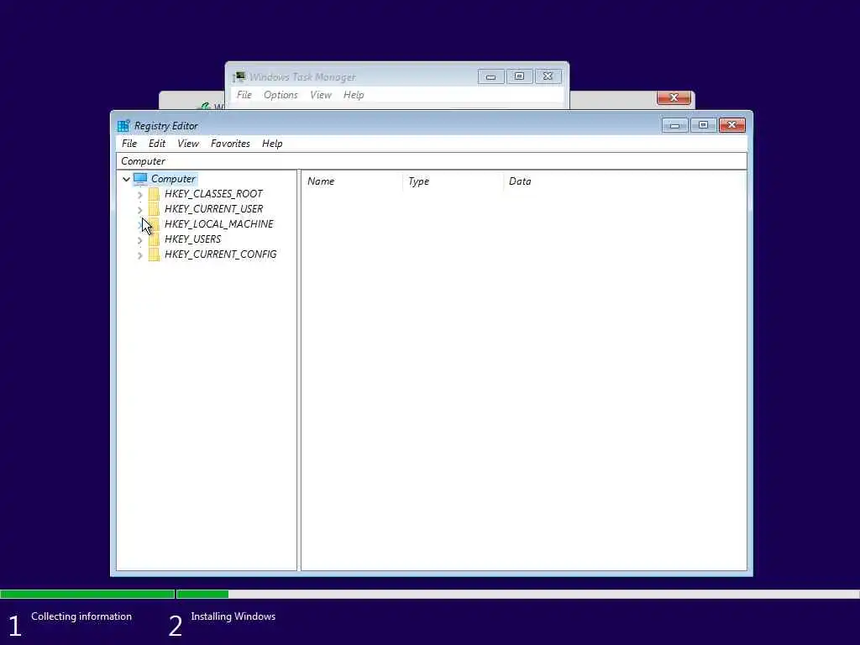Close the Registry Editor window
Viewport: 860px width, 645px height.
[732, 126]
